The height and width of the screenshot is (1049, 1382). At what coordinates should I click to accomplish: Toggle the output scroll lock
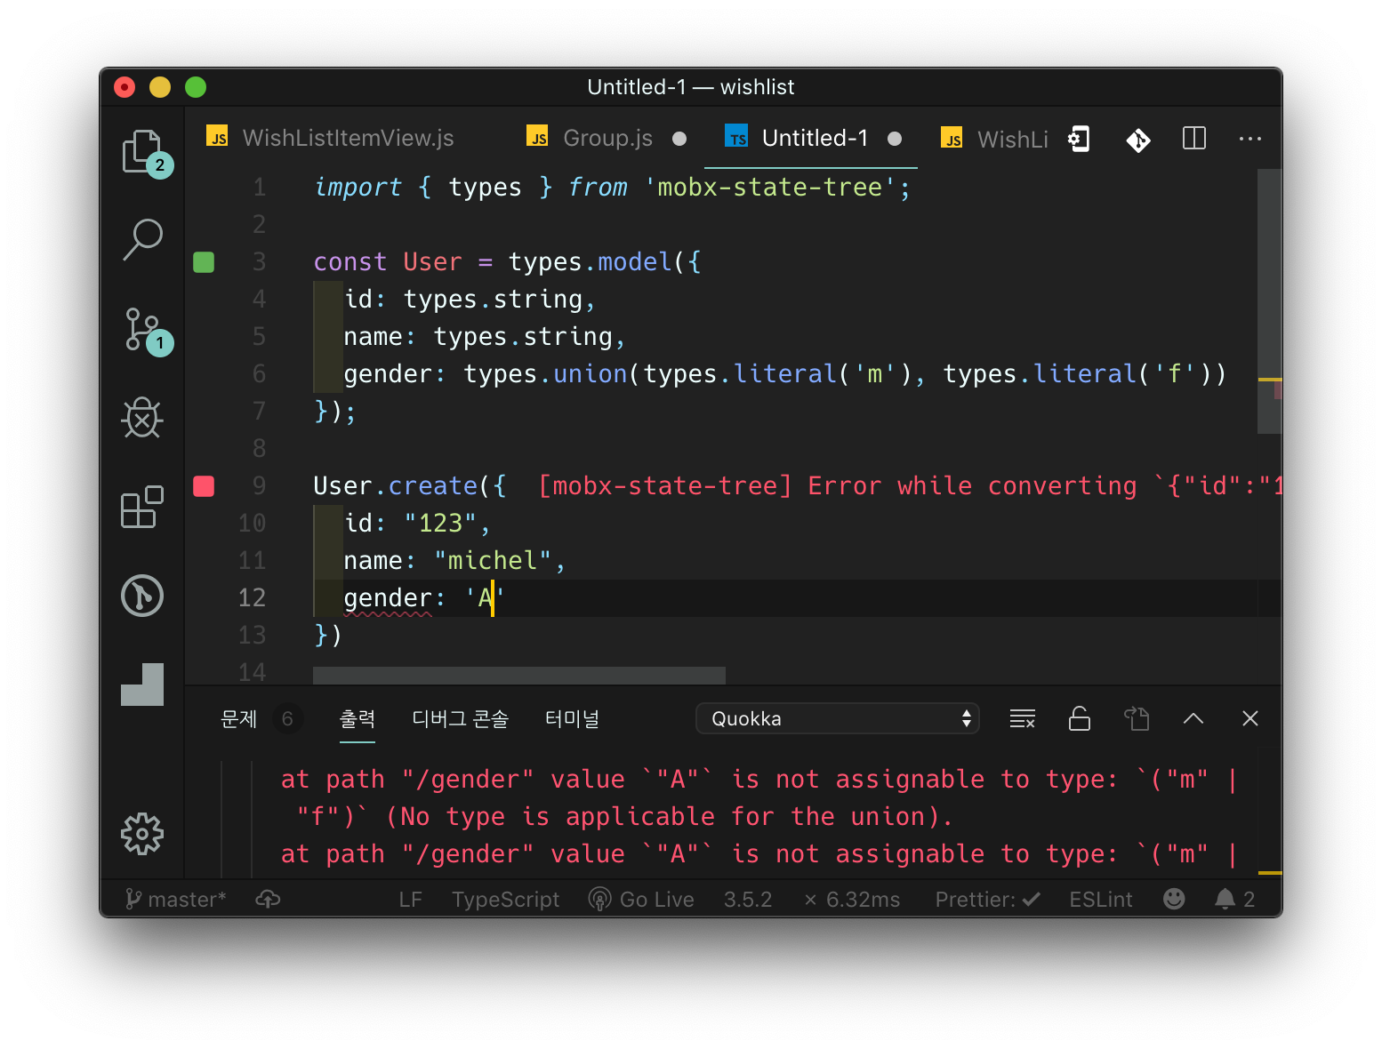(x=1079, y=718)
